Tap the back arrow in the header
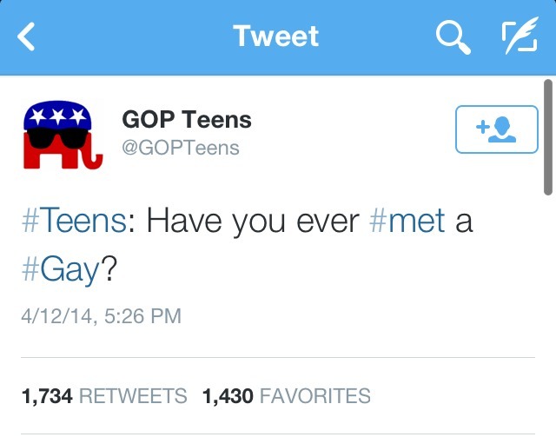This screenshot has height=437, width=556. (x=28, y=37)
